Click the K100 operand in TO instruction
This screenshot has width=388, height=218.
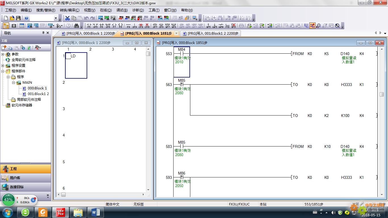pyautogui.click(x=345, y=116)
